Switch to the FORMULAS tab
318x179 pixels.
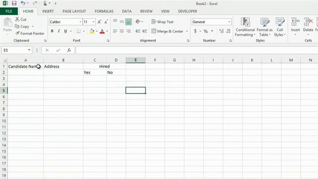(x=104, y=11)
